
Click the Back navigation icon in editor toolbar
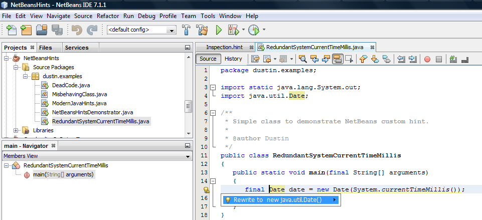[267, 59]
